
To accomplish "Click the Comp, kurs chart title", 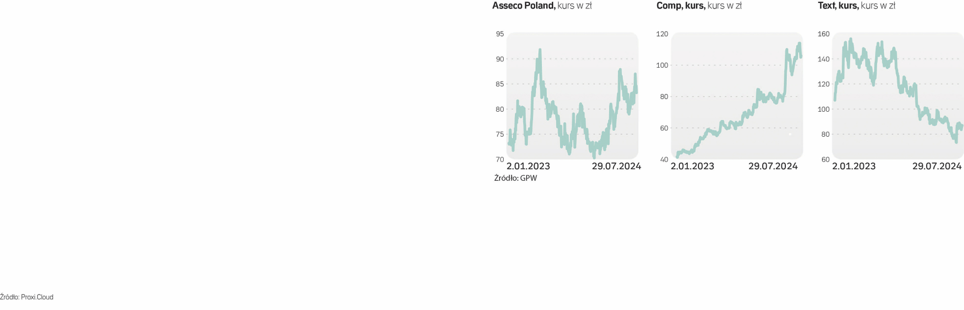I will pos(699,6).
